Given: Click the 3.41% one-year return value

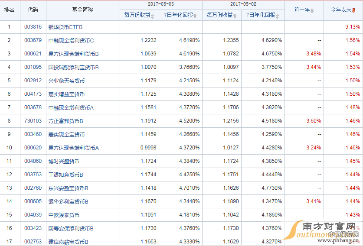Looking at the screenshot, I should coord(314,201).
